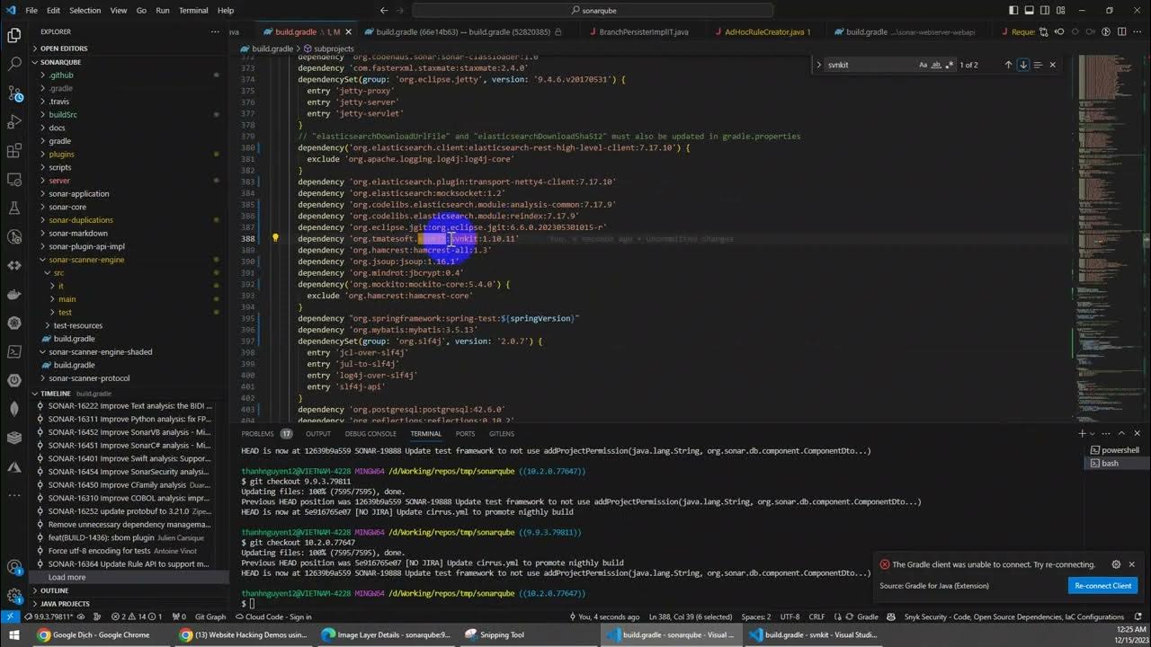Switch to the Problems panel tab

pos(257,433)
